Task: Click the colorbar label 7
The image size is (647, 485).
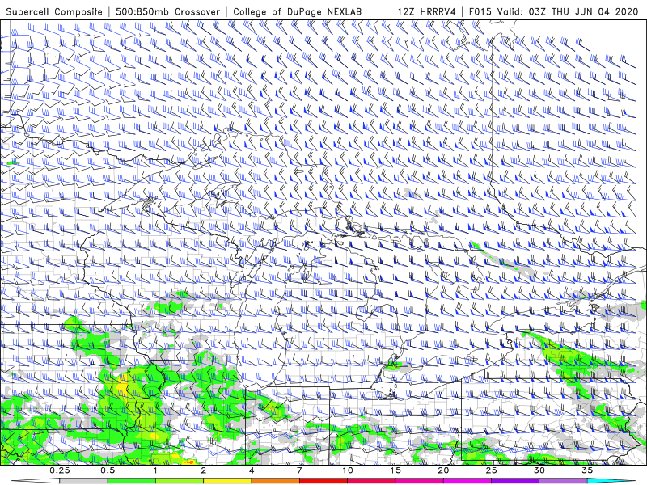Action: [x=299, y=470]
